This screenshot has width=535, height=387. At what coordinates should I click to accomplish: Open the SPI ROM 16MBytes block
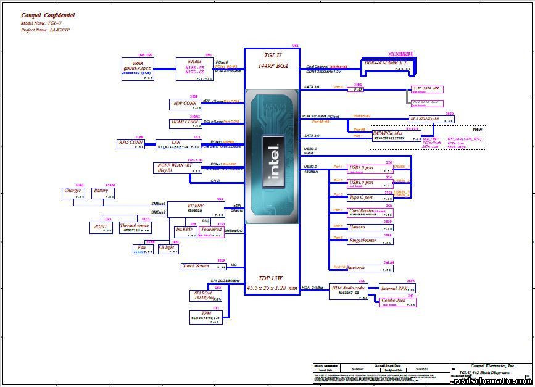coord(205,294)
